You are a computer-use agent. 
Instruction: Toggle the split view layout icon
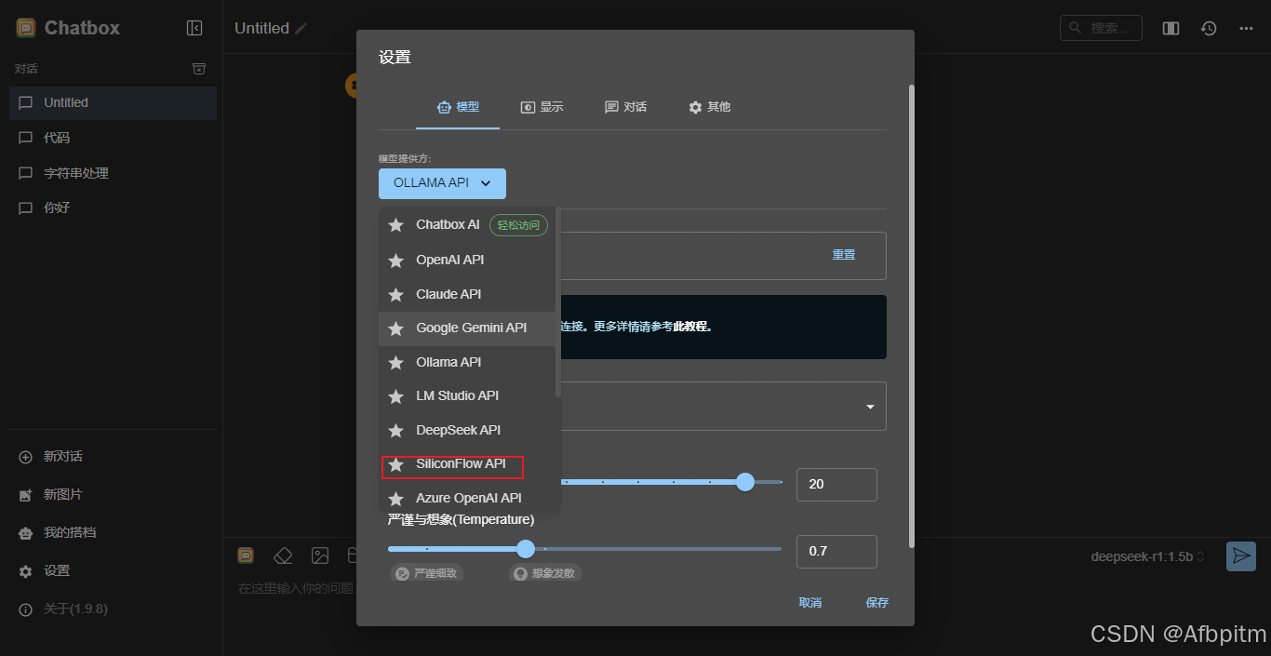tap(1171, 29)
